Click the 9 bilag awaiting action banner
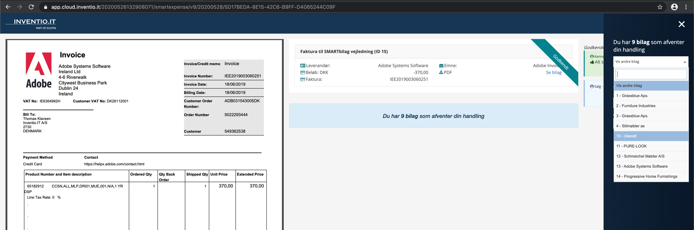 click(x=433, y=116)
